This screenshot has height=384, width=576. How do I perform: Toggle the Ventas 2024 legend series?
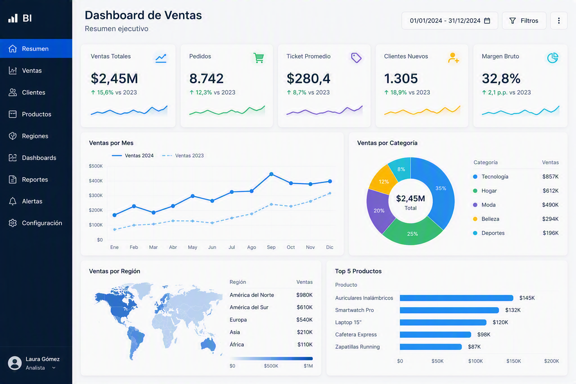click(133, 156)
